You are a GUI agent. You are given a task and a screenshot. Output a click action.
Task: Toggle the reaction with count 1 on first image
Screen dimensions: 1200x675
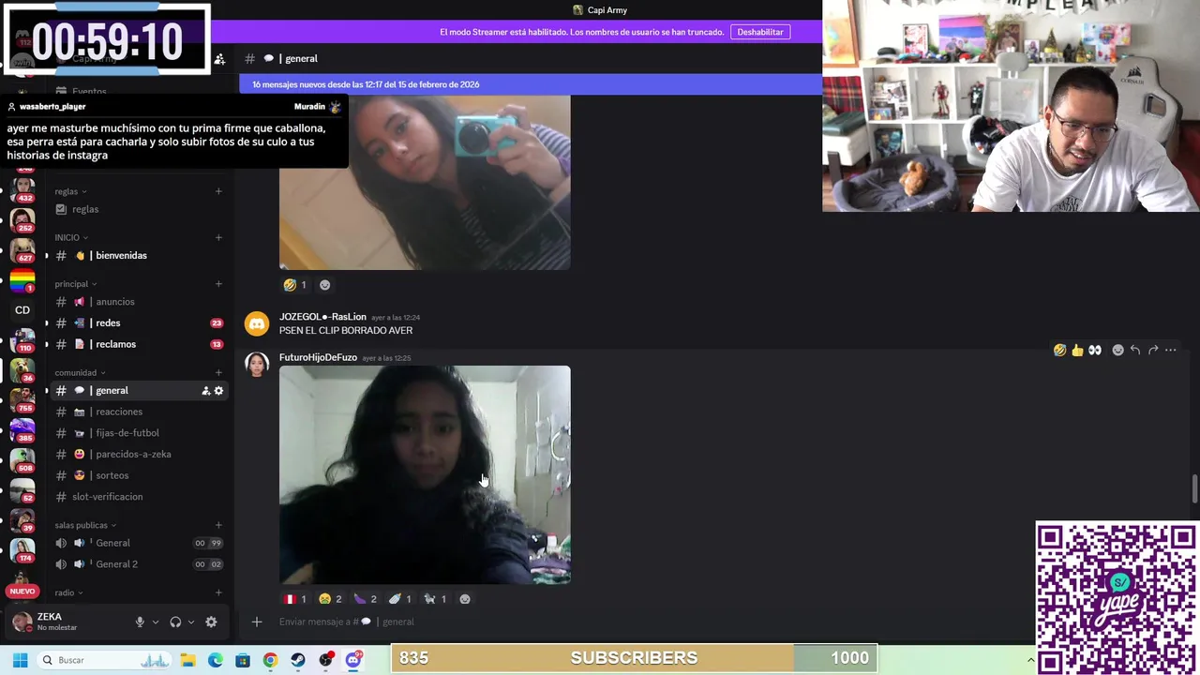(x=295, y=285)
